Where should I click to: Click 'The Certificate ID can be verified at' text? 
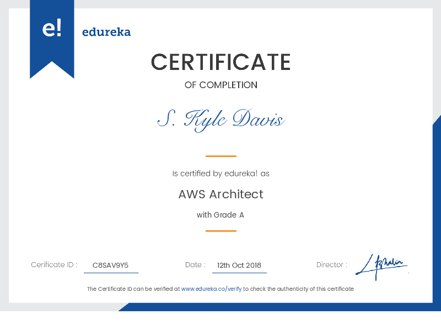(133, 289)
